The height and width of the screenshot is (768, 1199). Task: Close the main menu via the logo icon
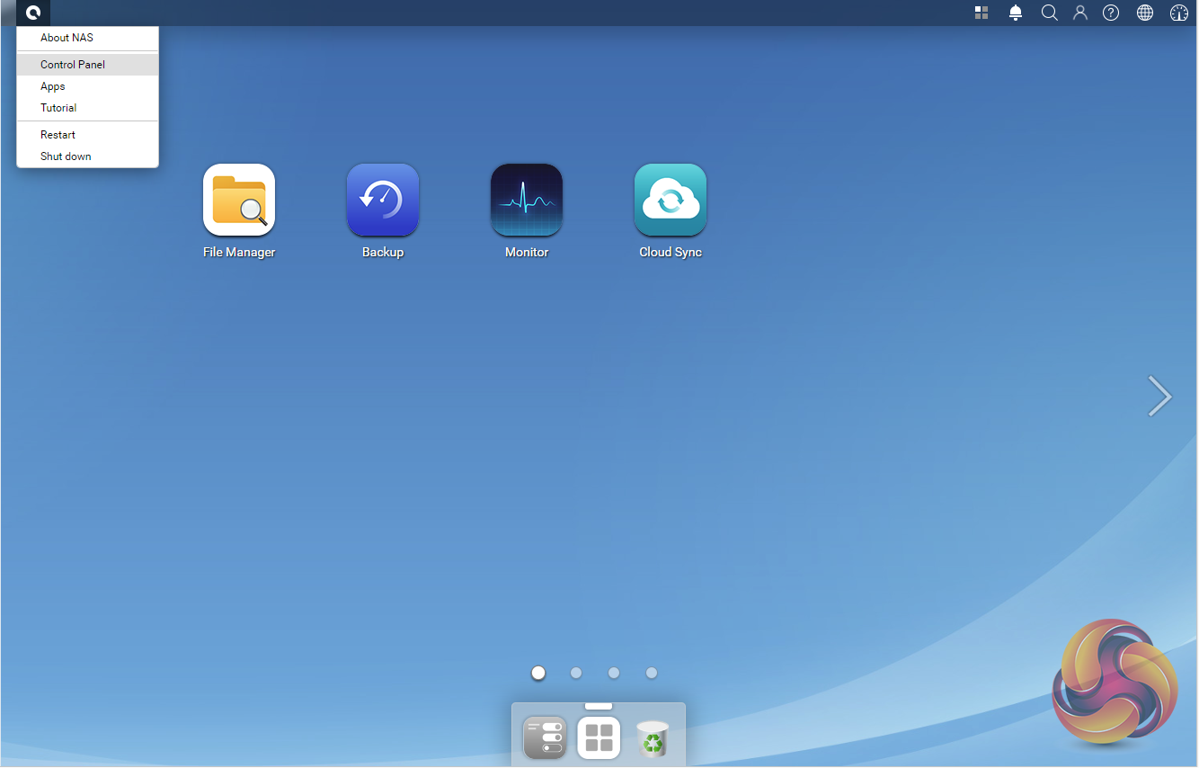coord(33,13)
